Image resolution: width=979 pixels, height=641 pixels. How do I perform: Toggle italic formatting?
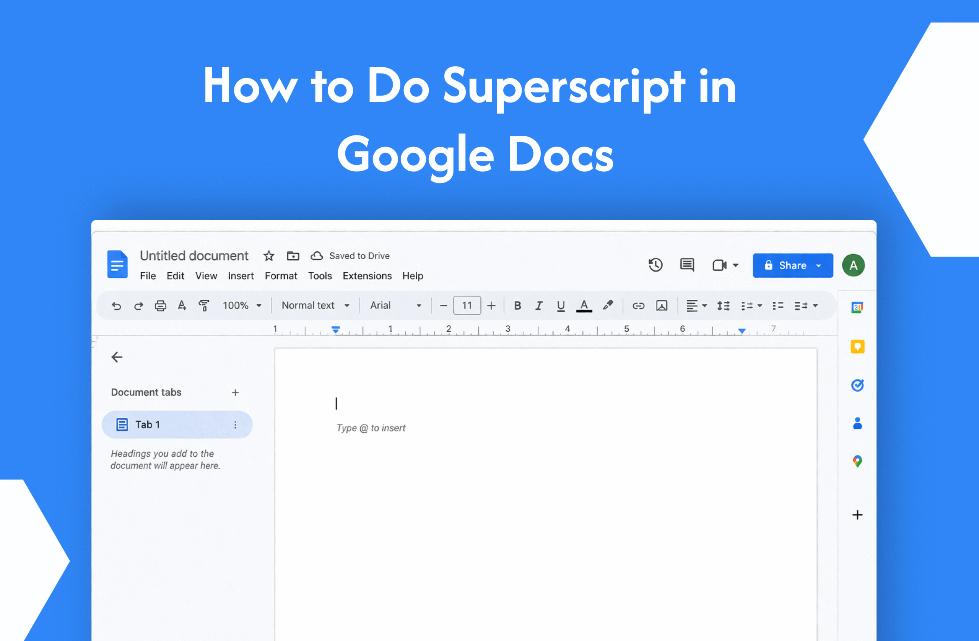[x=539, y=306]
